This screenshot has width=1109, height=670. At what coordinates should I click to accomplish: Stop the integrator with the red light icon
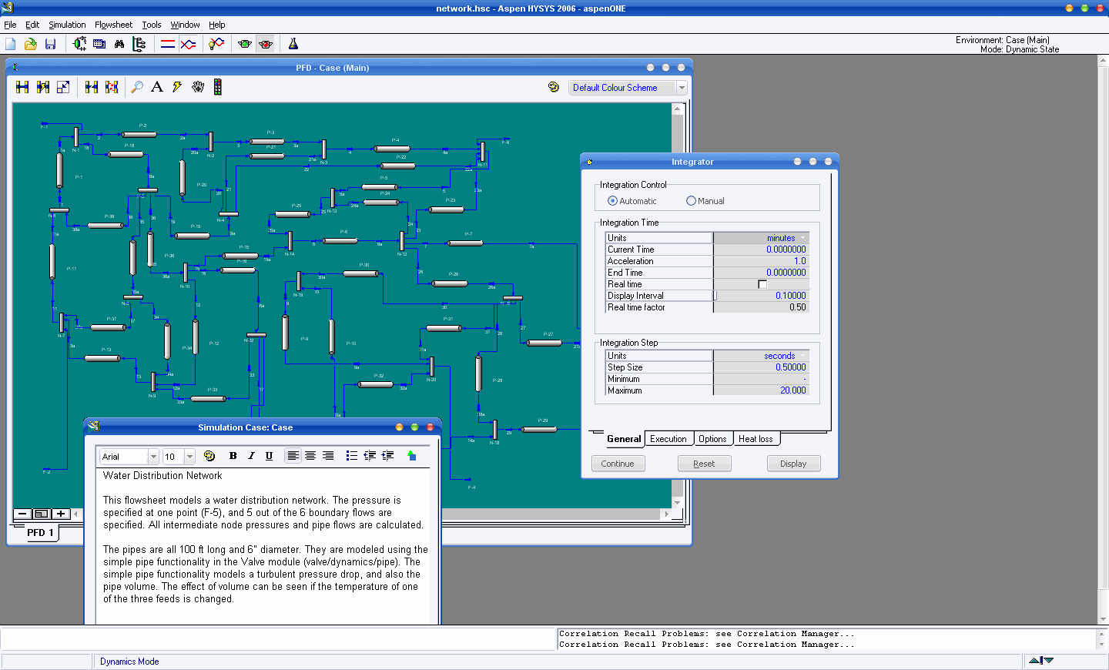tap(266, 44)
